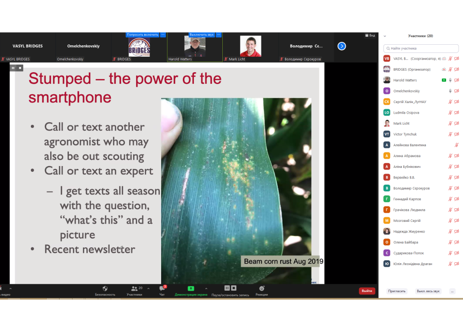The height and width of the screenshot is (332, 463).
Task: Toggle Harold Watters microphone icon in list
Action: click(x=450, y=80)
